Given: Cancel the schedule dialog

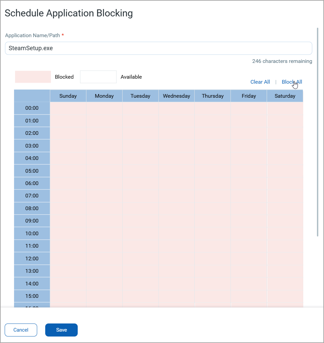Looking at the screenshot, I should (x=21, y=330).
